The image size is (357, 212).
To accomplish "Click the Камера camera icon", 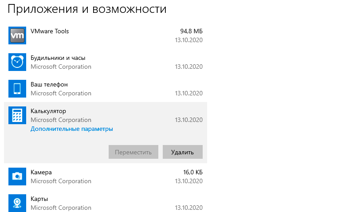I will [x=17, y=177].
